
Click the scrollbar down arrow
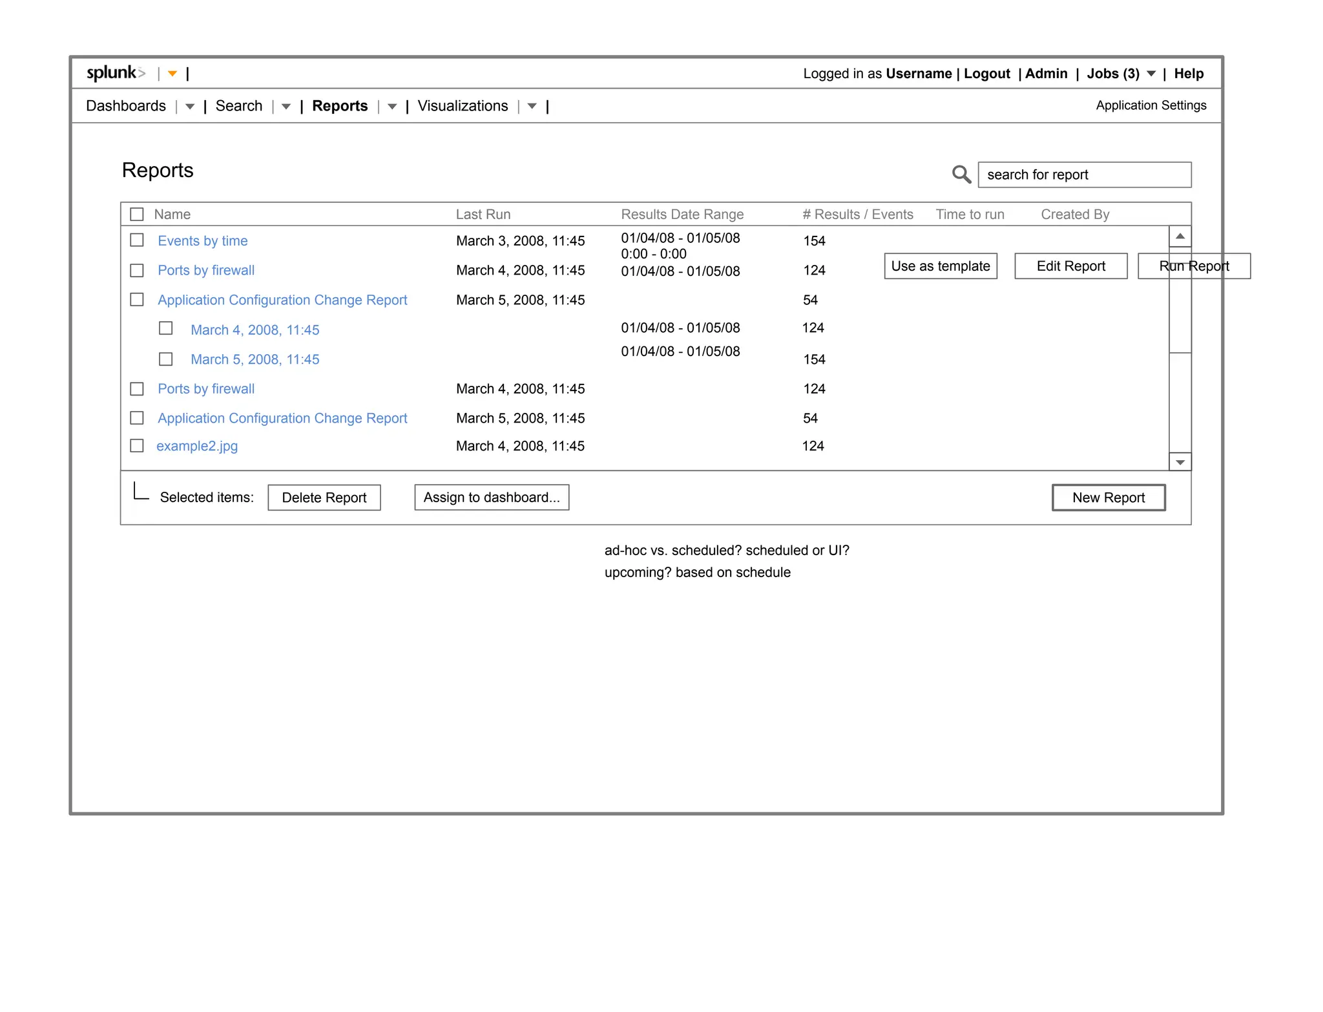point(1180,462)
